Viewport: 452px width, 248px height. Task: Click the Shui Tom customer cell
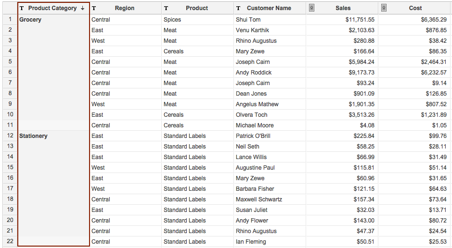[x=248, y=20]
